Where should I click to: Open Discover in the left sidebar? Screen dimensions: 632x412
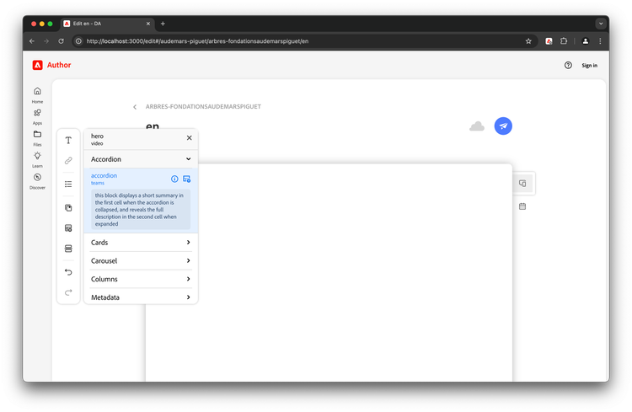(37, 180)
